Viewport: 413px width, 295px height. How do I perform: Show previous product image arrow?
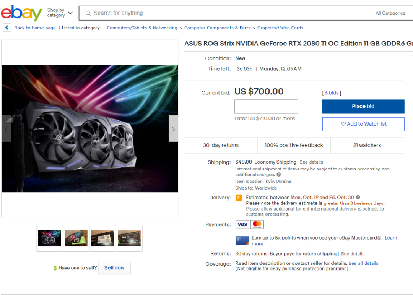coord(6,129)
